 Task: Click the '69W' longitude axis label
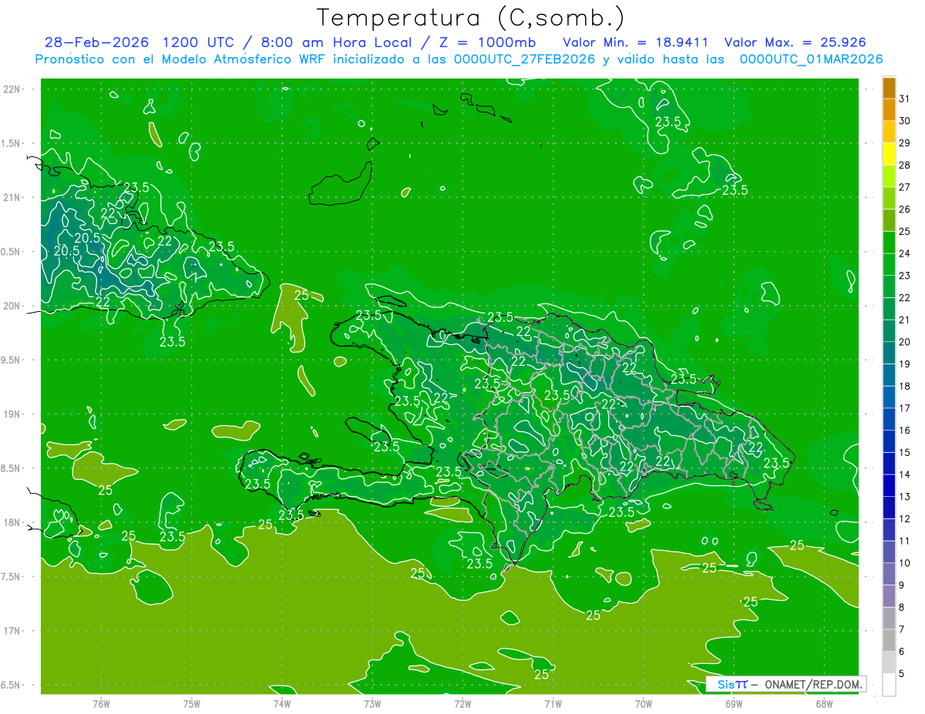coord(734,704)
